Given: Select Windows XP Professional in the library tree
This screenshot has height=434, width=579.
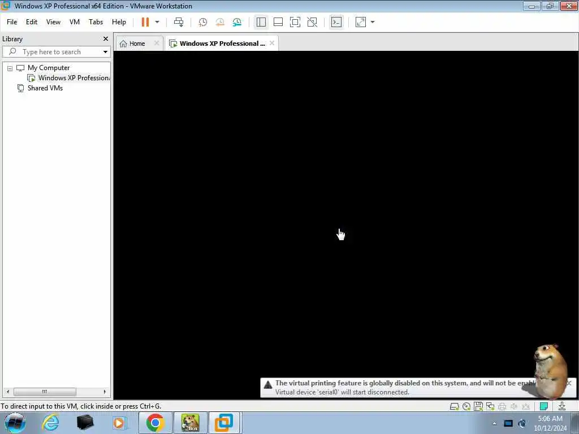Looking at the screenshot, I should [70, 78].
